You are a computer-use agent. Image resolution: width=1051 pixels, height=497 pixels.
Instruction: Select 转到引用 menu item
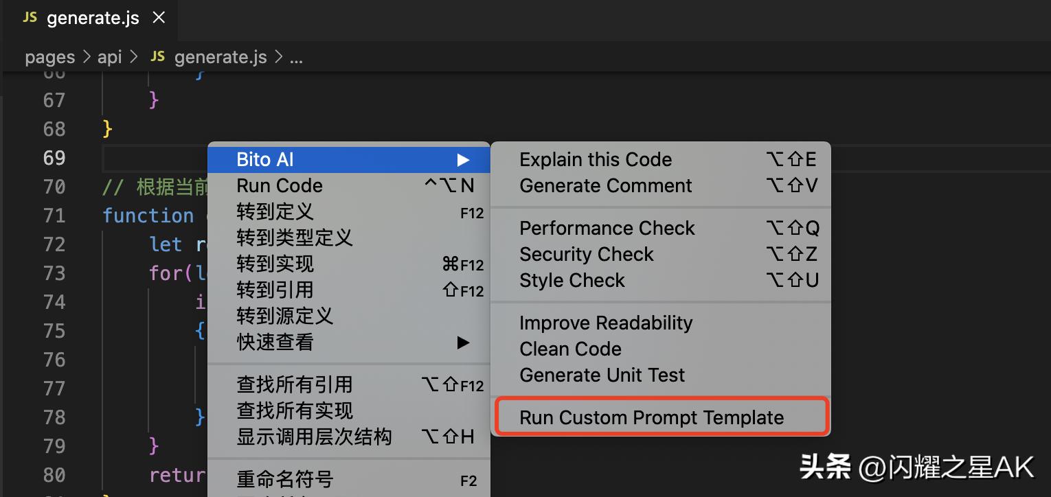[x=349, y=290]
